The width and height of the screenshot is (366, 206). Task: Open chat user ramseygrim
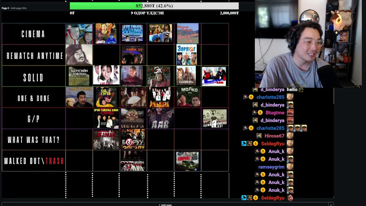point(271,167)
